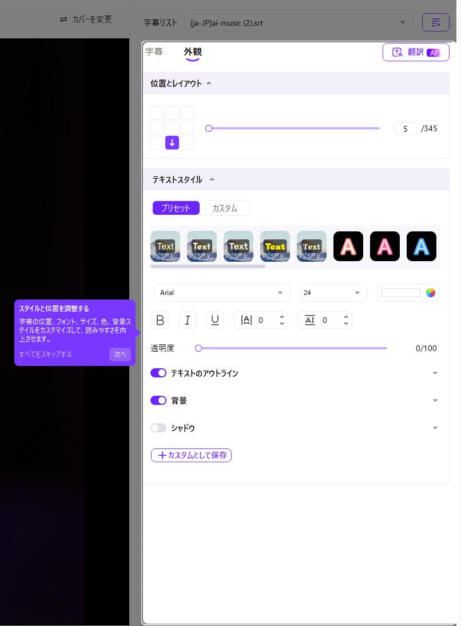This screenshot has height=626, width=461.
Task: Switch to the 字幕 tab
Action: pyautogui.click(x=154, y=52)
